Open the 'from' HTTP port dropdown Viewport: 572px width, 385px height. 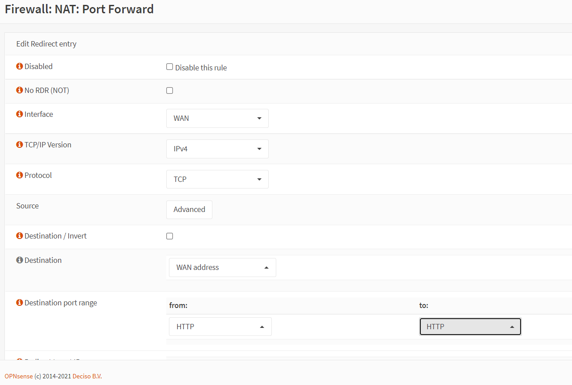[x=220, y=327]
